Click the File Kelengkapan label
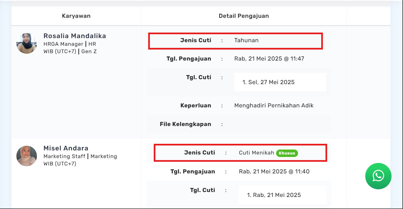The width and height of the screenshot is (403, 209). pyautogui.click(x=185, y=124)
